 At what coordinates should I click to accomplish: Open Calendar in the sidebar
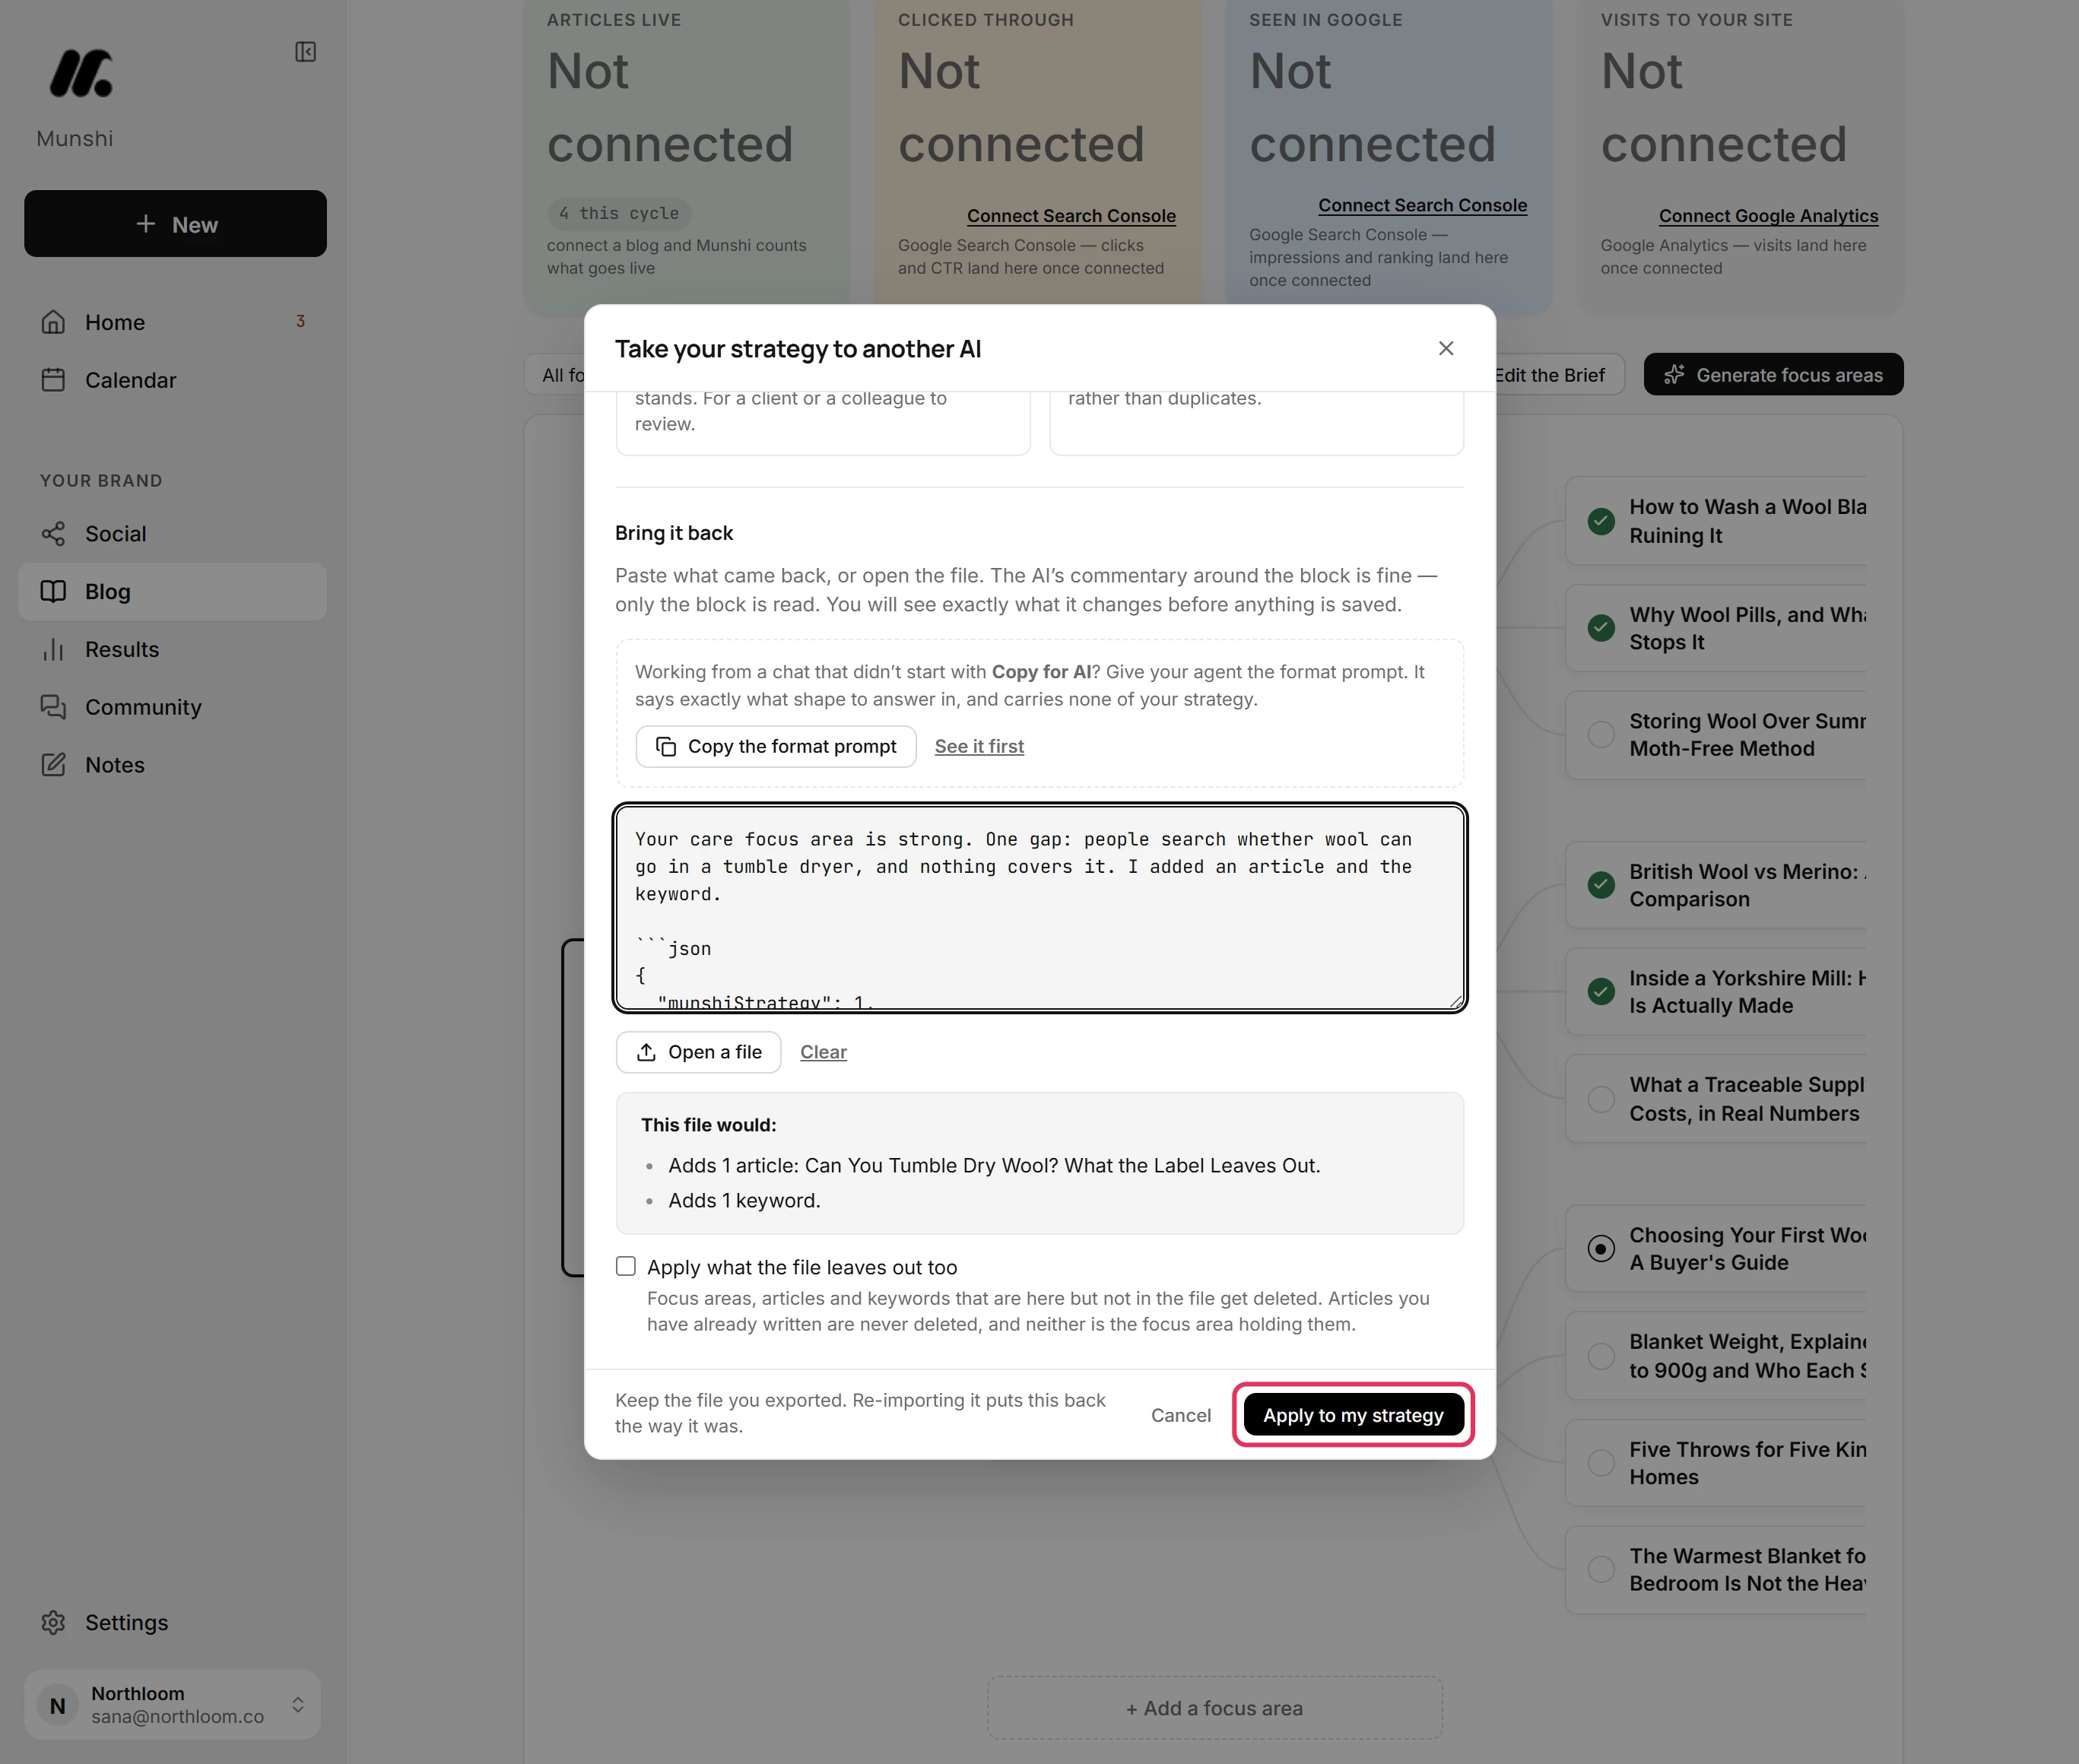pyautogui.click(x=172, y=380)
